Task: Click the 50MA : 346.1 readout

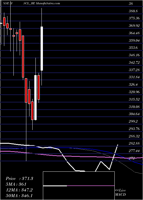Action: coord(19,196)
